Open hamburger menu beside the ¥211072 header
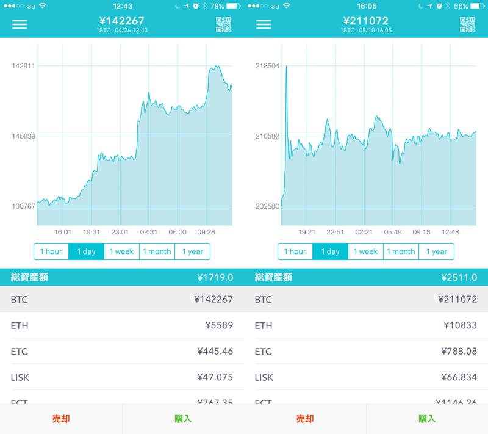The height and width of the screenshot is (434, 488). 264,24
